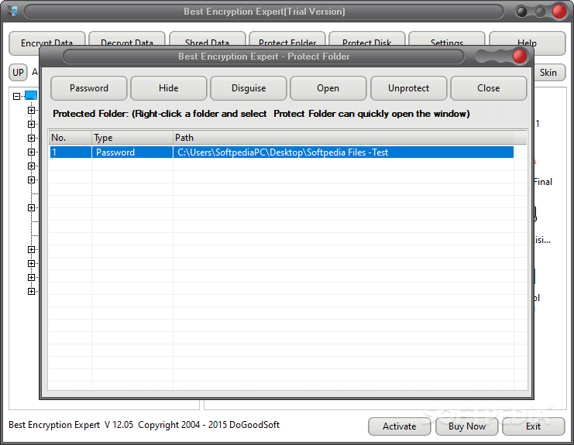The width and height of the screenshot is (574, 445).
Task: Unprotect the selected folder
Action: pos(408,88)
